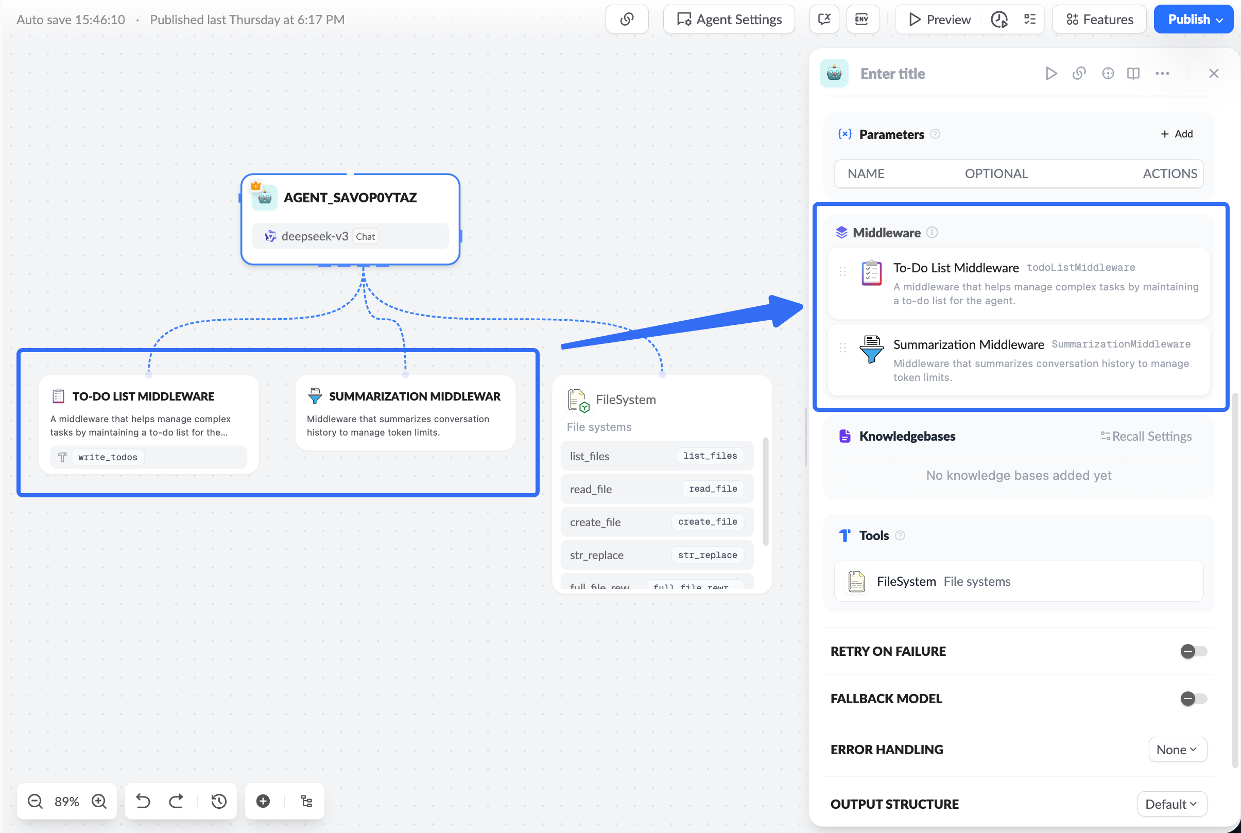Viewport: 1241px width, 833px height.
Task: Change Error Handling from None
Action: tap(1177, 749)
